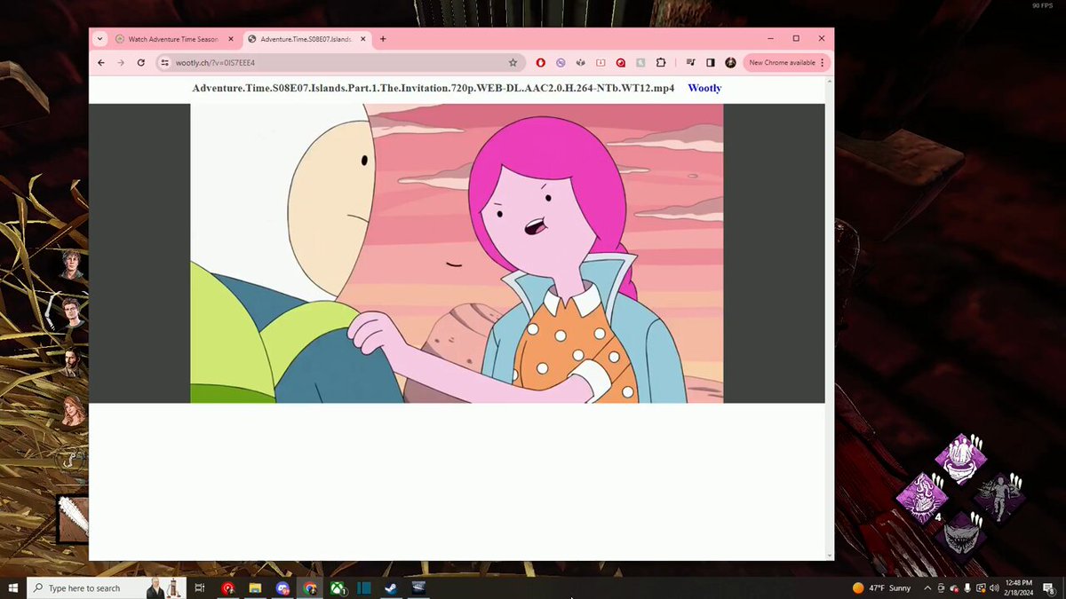The height and width of the screenshot is (599, 1066).
Task: Open the media control playlist icon
Action: (690, 63)
